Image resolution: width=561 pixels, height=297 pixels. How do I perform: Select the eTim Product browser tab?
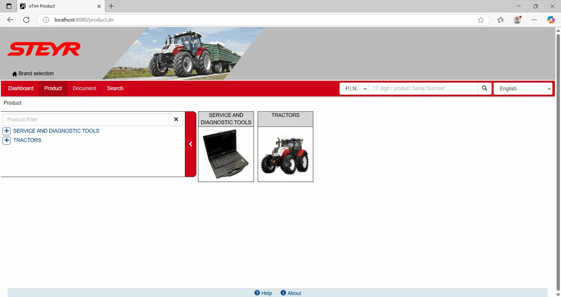(x=60, y=6)
